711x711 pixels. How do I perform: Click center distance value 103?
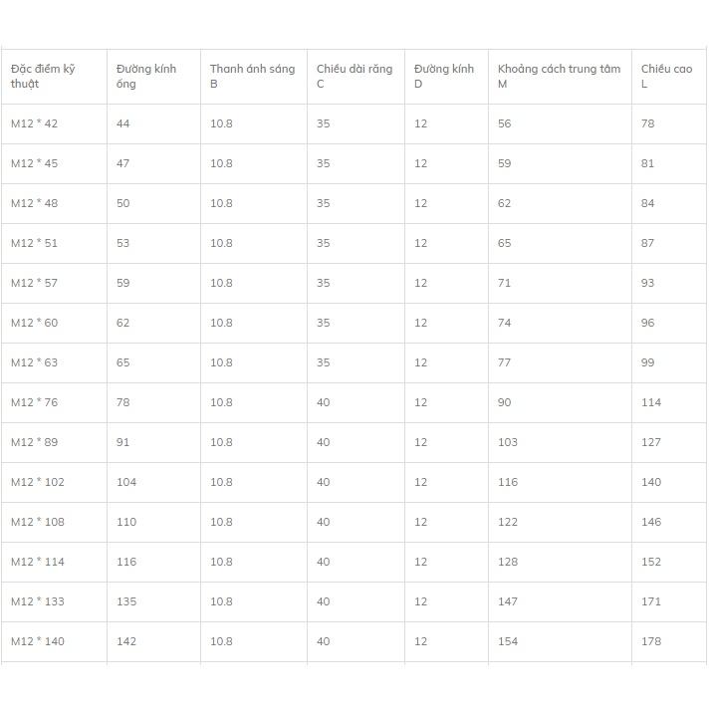coord(508,442)
